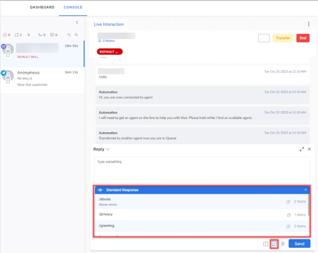The width and height of the screenshot is (318, 253).
Task: Toggle the text formatting T icon
Action: click(x=265, y=244)
